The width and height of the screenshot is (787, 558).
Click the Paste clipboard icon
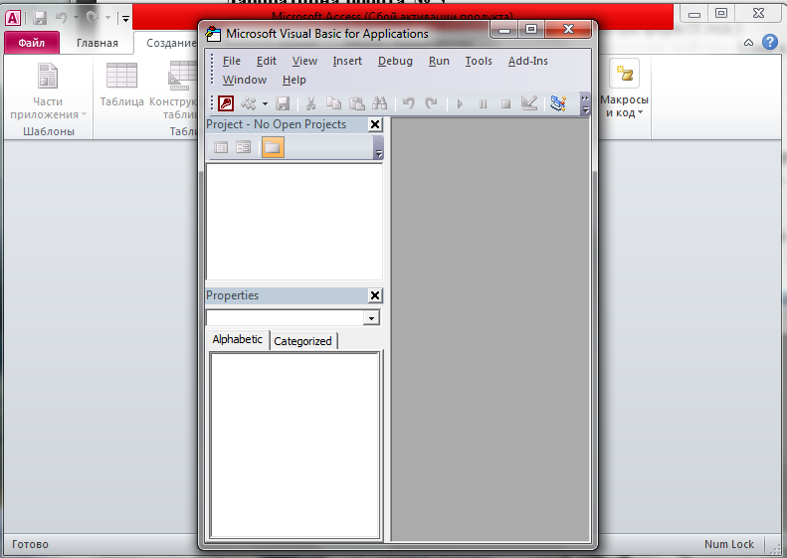[357, 103]
